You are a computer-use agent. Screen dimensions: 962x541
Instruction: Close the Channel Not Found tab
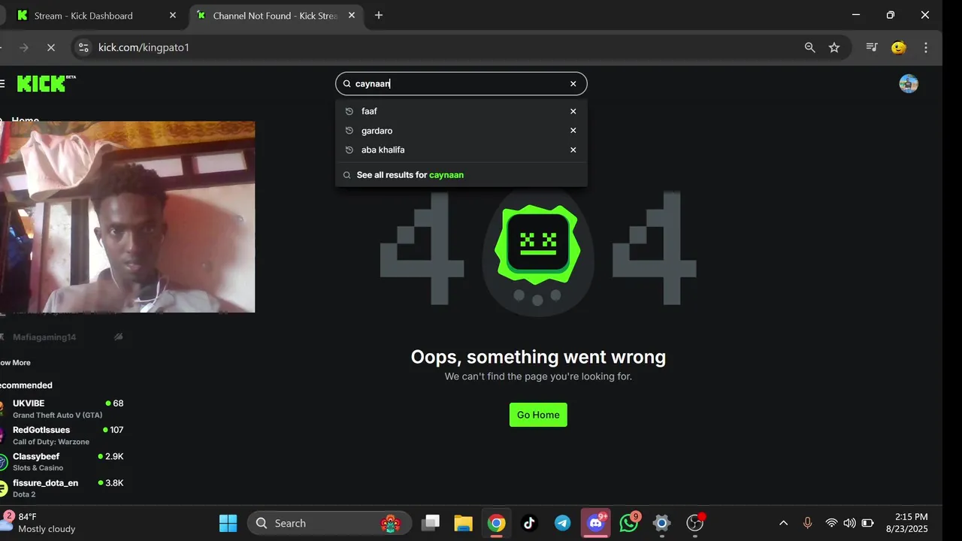pos(351,16)
